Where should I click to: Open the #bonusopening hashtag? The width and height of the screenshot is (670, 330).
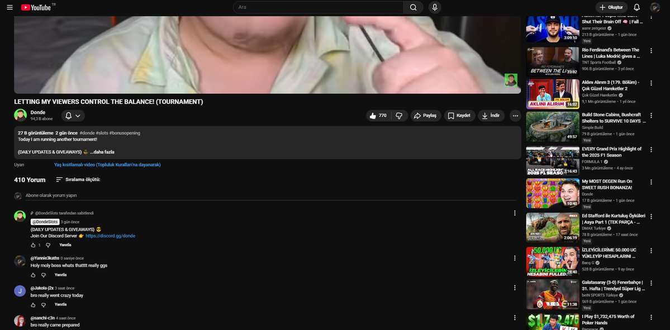tap(125, 133)
